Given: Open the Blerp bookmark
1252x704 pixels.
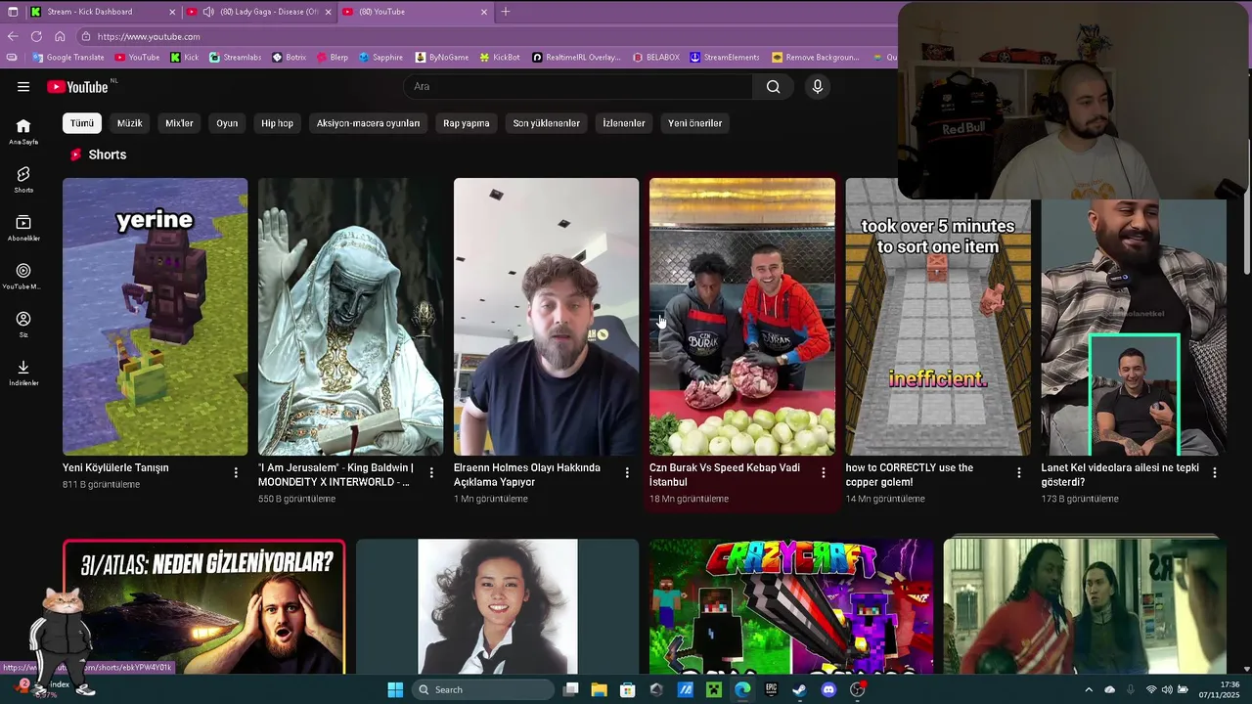Looking at the screenshot, I should tap(332, 57).
